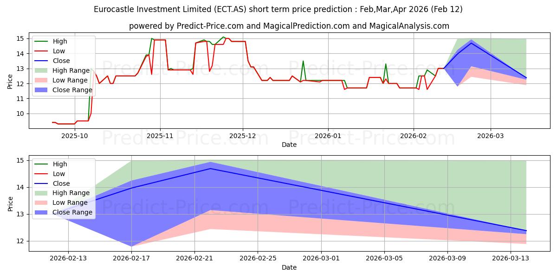Click the 2025-11 tick label on top x-axis
This screenshot has width=557, height=278.
pyautogui.click(x=160, y=136)
